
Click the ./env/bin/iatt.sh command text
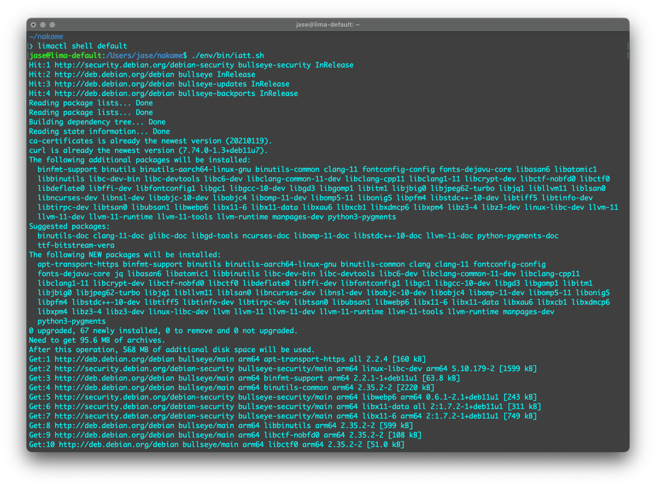(228, 56)
